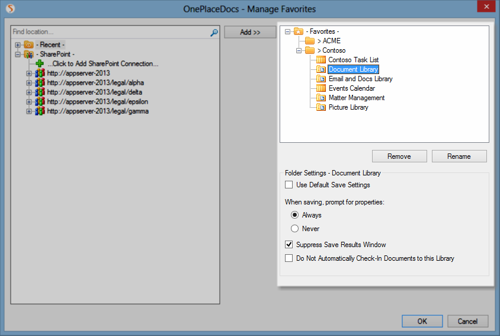Uncheck Suppress Save Results Window
The width and height of the screenshot is (500, 336).
click(289, 244)
